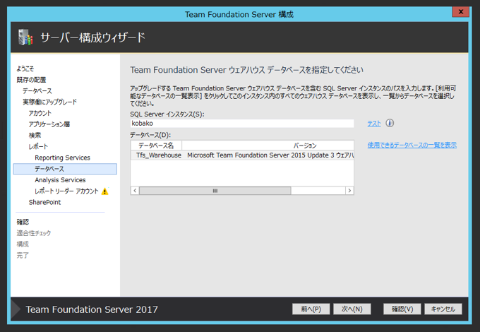480x332 pixels.
Task: Click the 次へ(N) button
Action: pos(352,309)
